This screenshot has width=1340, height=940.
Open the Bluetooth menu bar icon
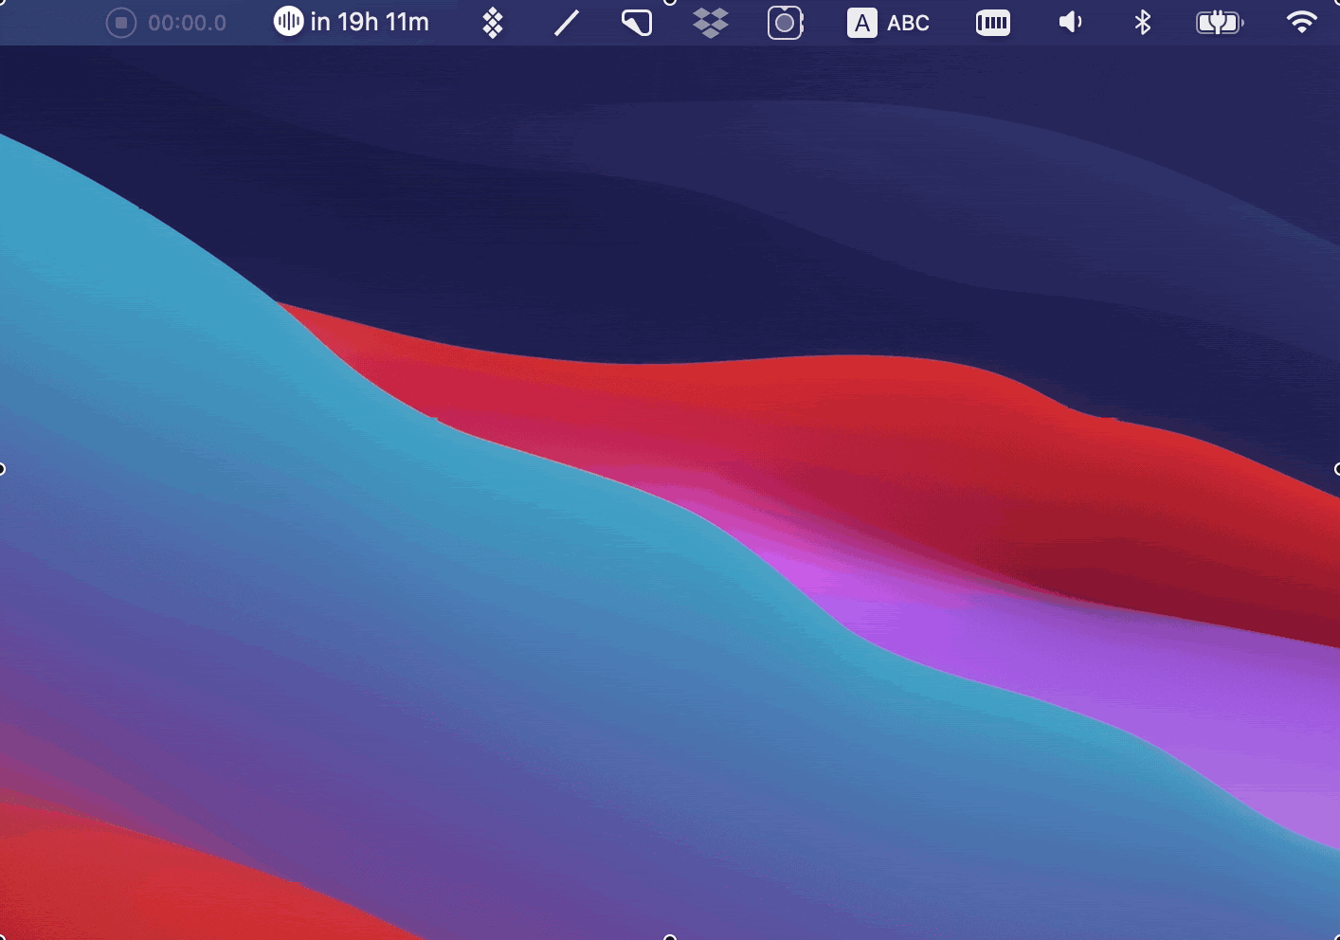1143,22
